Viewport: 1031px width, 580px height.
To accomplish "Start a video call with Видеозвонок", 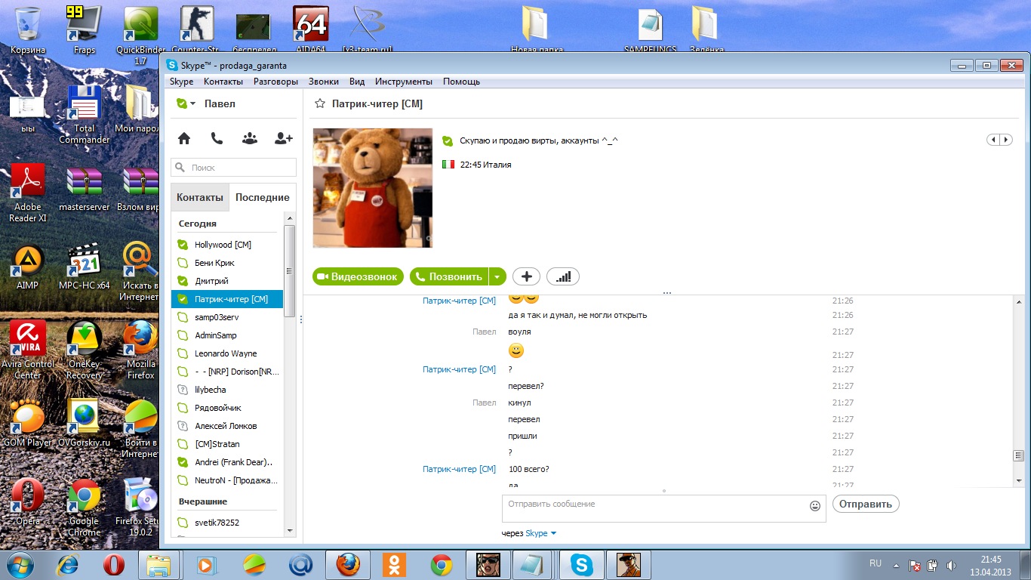I will point(359,276).
